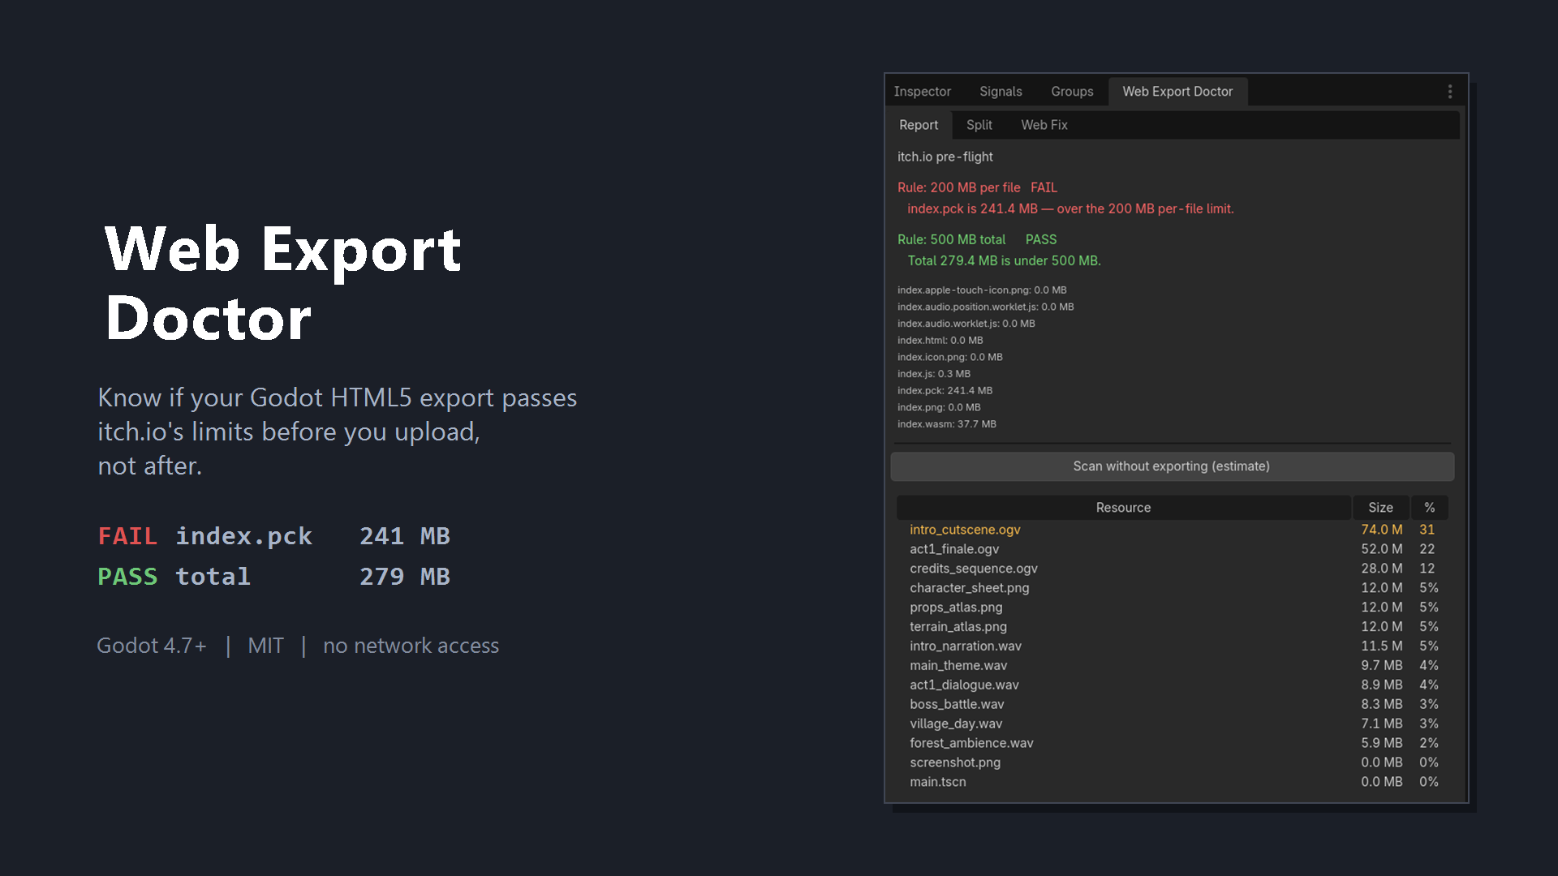The height and width of the screenshot is (876, 1558).
Task: Click the 'index.wasm: 37.7 MB' file entry
Action: pos(947,424)
